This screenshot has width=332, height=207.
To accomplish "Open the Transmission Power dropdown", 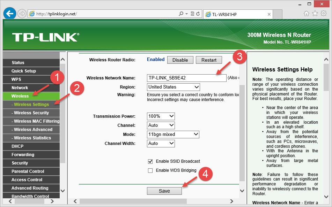I will 161,116.
